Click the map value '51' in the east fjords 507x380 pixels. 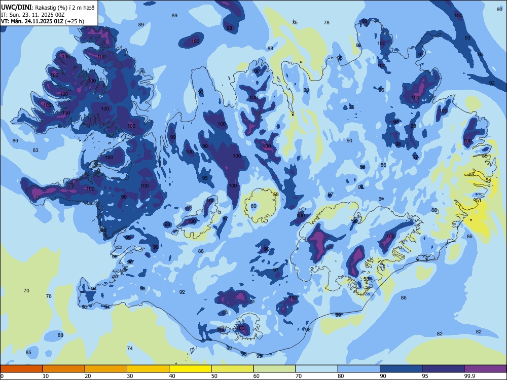coord(479,200)
